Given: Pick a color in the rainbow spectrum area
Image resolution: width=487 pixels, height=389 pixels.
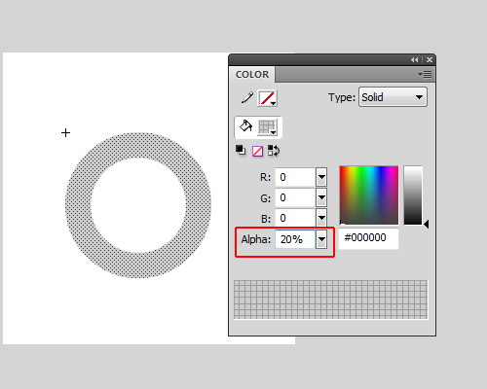Looking at the screenshot, I should (369, 195).
